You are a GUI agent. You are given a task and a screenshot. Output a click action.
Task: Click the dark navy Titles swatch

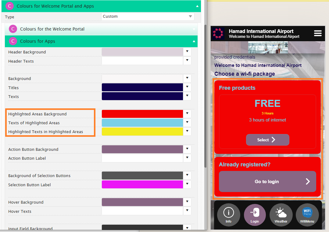(142, 87)
